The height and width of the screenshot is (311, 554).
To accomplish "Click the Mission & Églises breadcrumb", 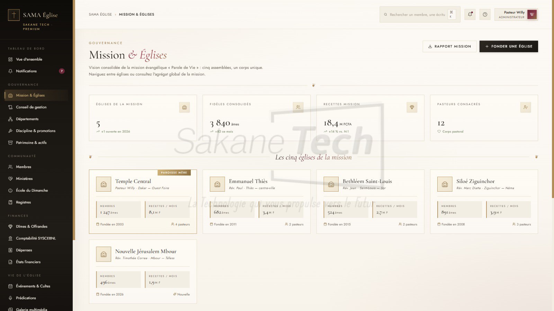I will point(136,15).
